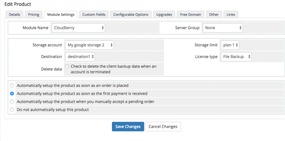Click the 'Check to delete the client backup data' text
This screenshot has width=285, height=141.
[114, 69]
